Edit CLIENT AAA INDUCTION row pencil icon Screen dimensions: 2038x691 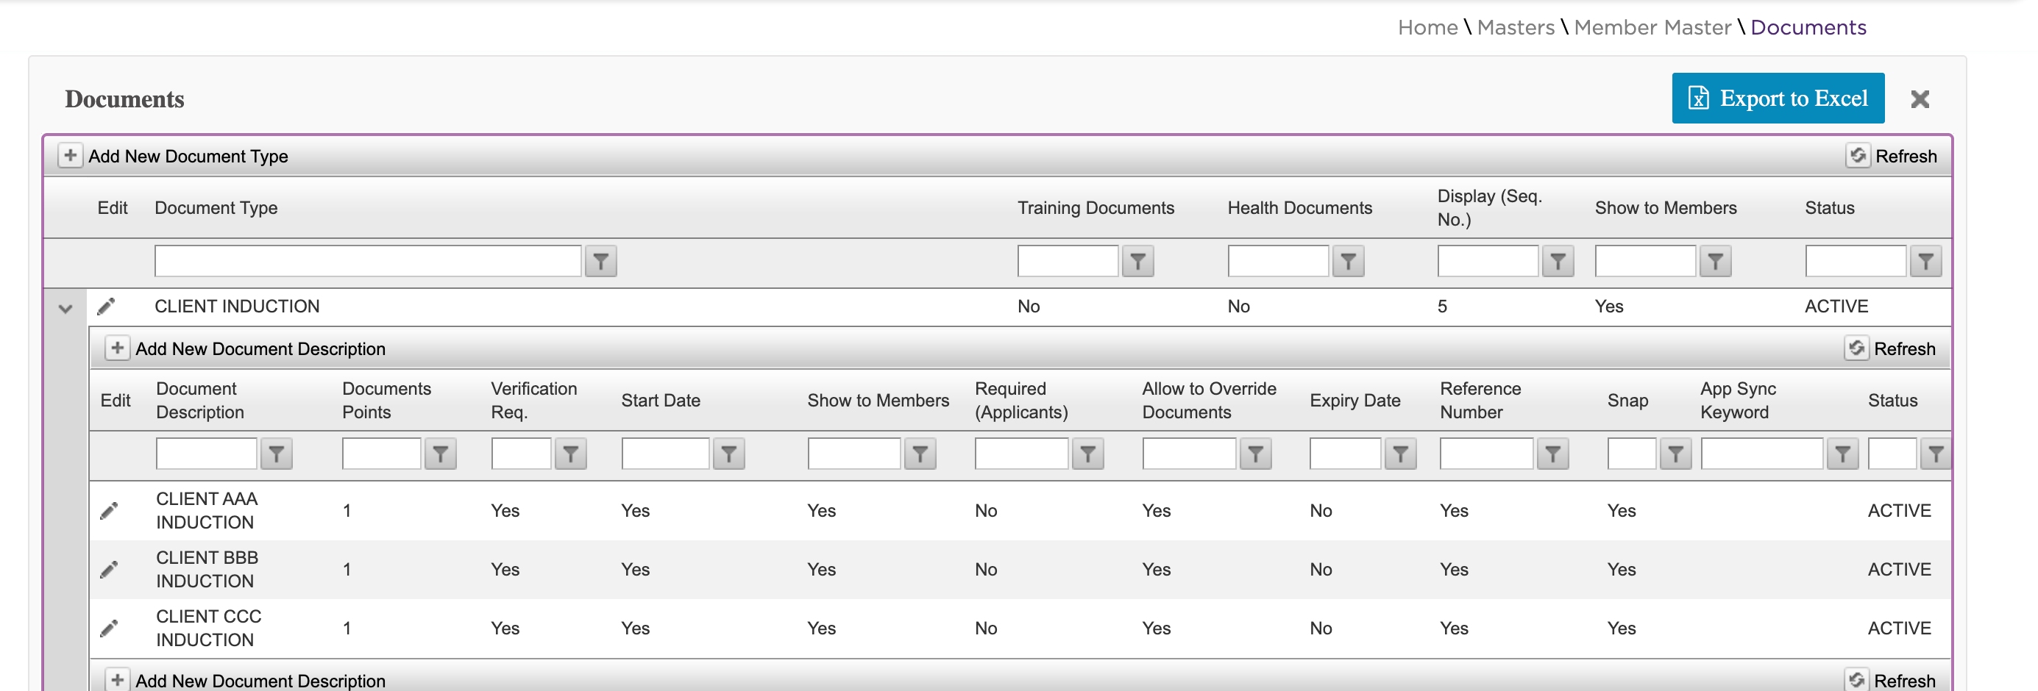tap(109, 511)
